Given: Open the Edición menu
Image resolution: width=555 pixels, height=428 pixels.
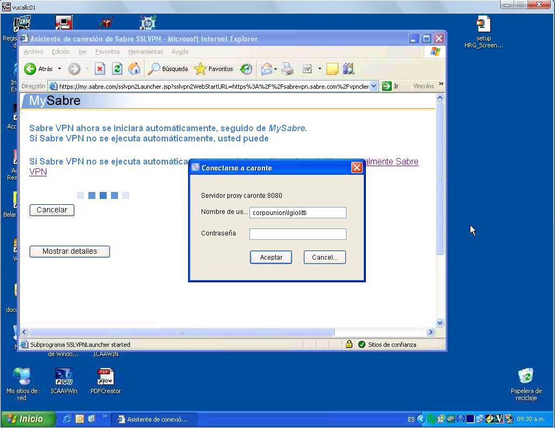Looking at the screenshot, I should pos(60,52).
